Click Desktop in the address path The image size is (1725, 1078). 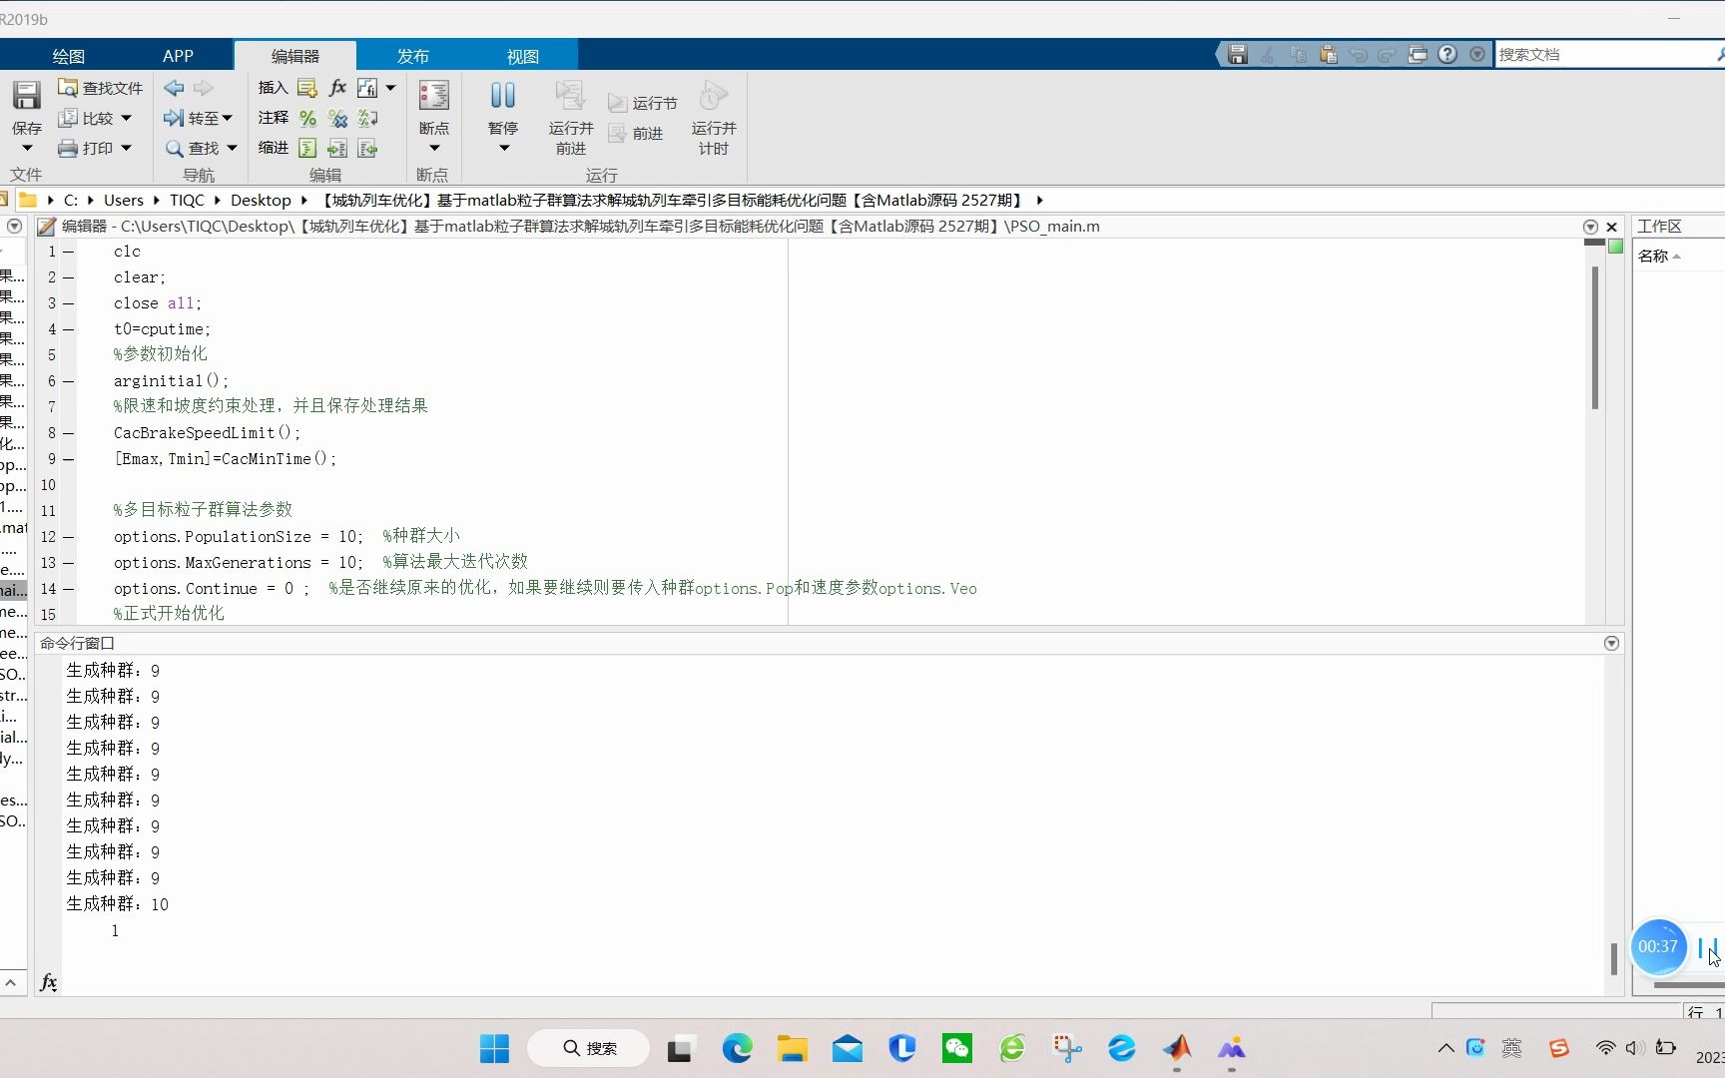point(261,200)
